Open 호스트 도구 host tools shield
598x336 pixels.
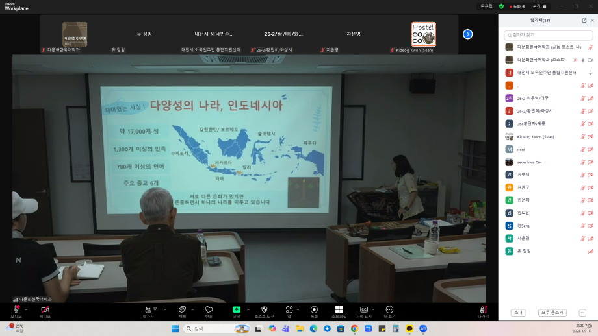click(x=264, y=311)
